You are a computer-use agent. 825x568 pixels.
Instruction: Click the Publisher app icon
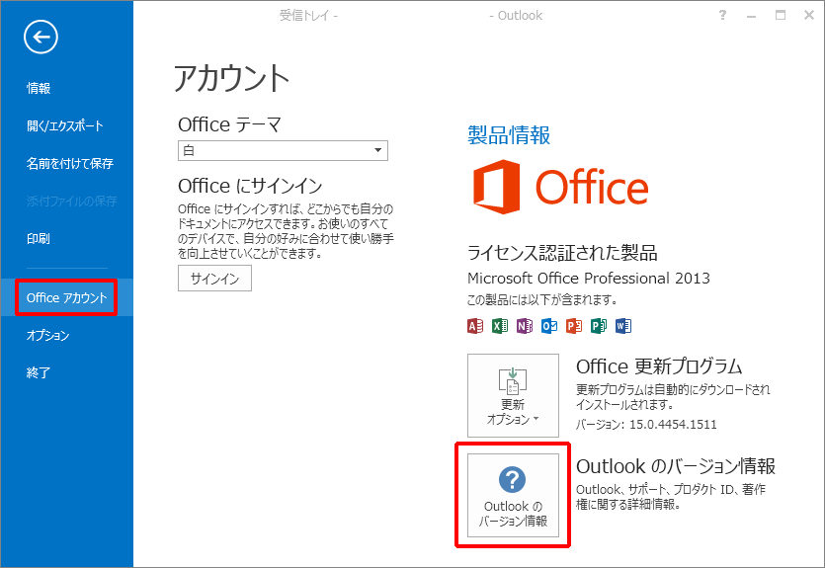[x=599, y=326]
